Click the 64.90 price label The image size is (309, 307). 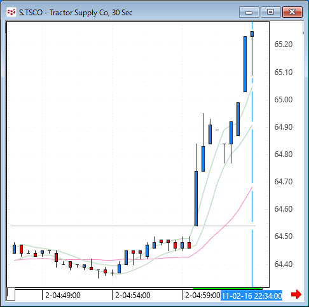point(284,127)
